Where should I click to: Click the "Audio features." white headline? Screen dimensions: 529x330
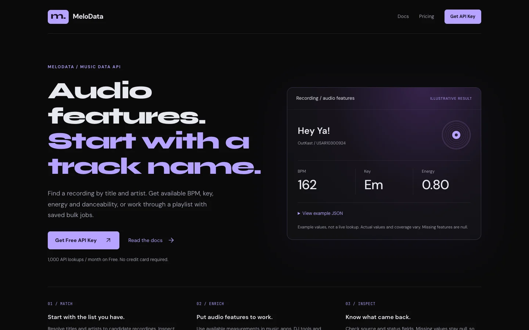coord(127,103)
